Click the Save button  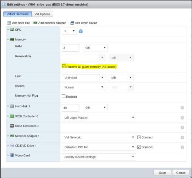coord(162,172)
